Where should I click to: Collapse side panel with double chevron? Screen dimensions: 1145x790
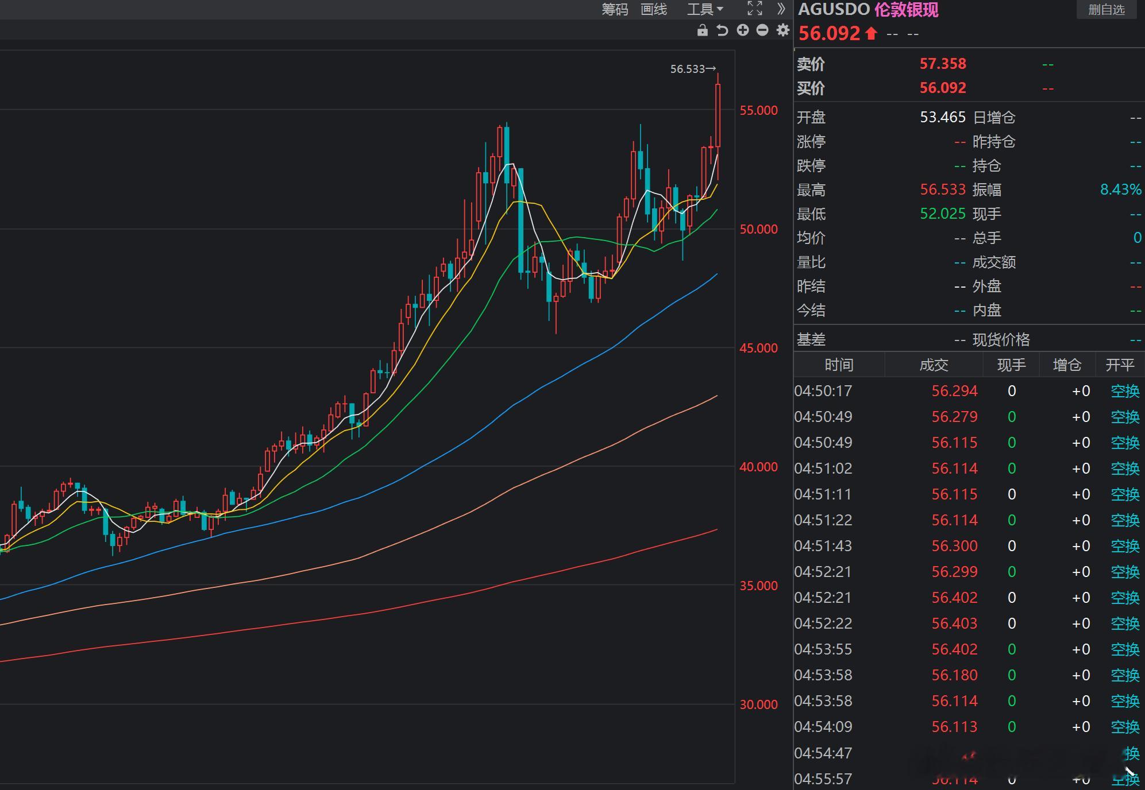point(781,9)
